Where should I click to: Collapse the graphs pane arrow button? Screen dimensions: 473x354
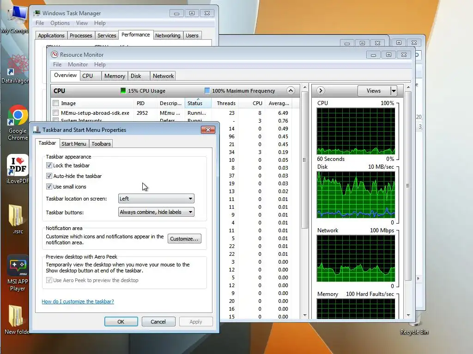(x=321, y=91)
